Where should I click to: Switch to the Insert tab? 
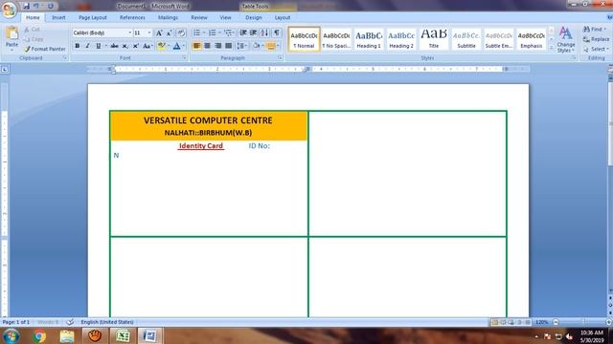(x=58, y=17)
